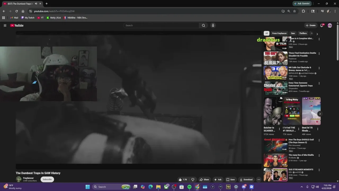Image resolution: width=339 pixels, height=191 pixels.
Task: Open more actions ellipsis under video
Action: click(x=259, y=180)
